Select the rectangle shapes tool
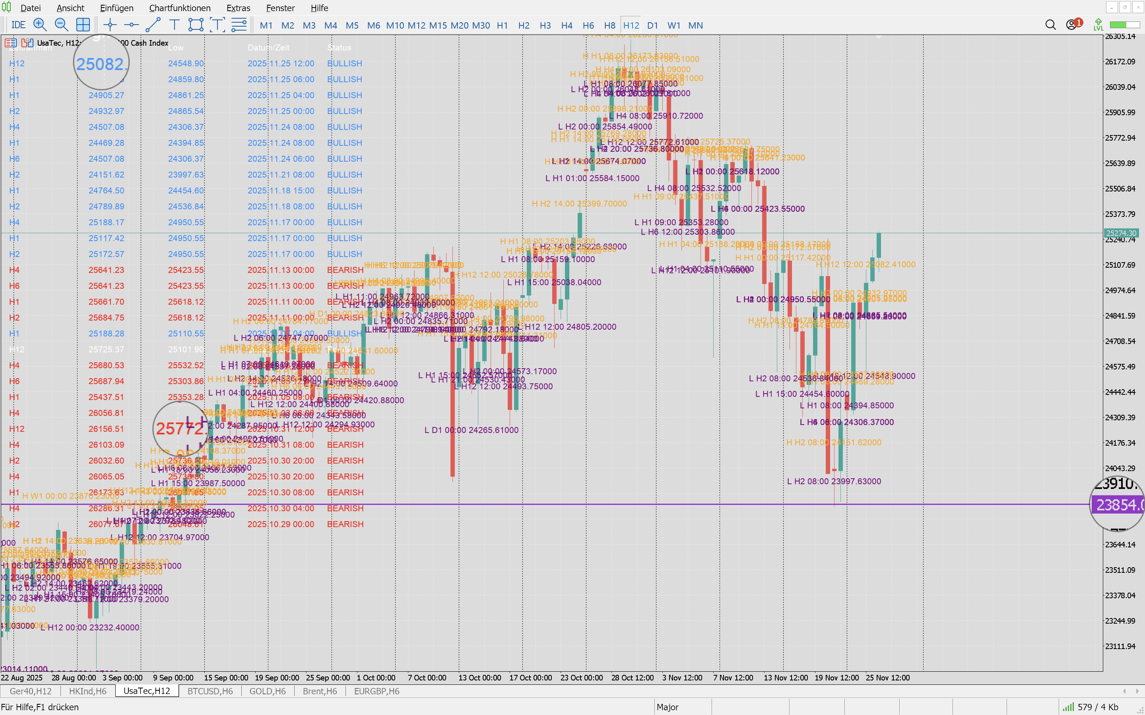 coord(196,25)
